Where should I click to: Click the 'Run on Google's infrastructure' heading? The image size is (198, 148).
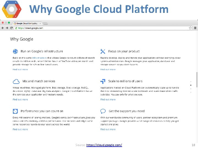(42, 51)
